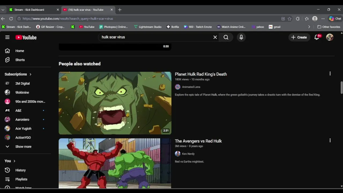
Task: Open Ken Nerdy channel name
Action: [188, 154]
